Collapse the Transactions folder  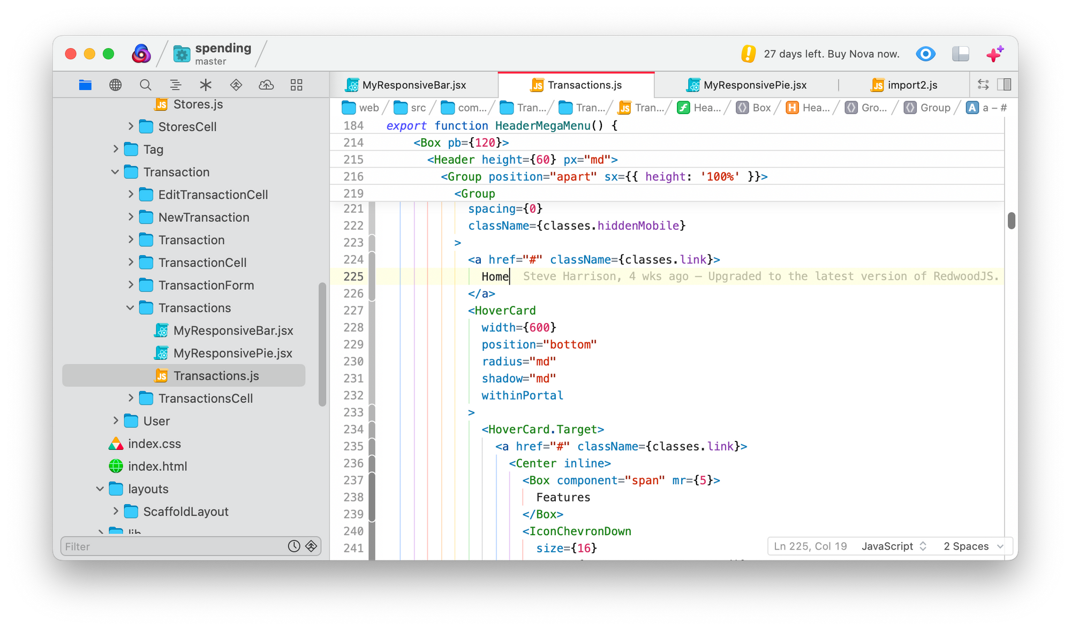tap(130, 307)
